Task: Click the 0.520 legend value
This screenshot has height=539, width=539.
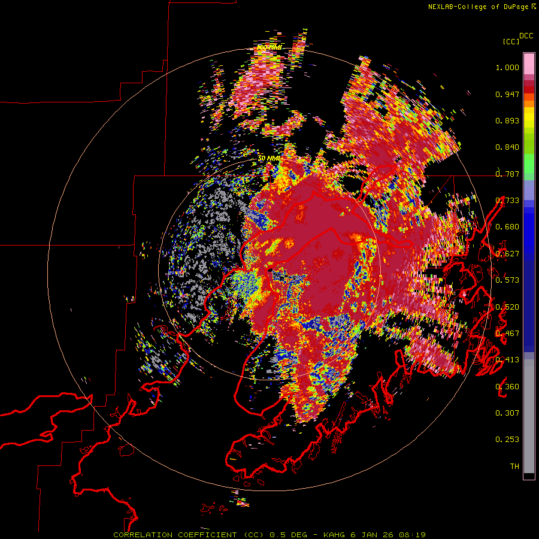Action: (507, 307)
